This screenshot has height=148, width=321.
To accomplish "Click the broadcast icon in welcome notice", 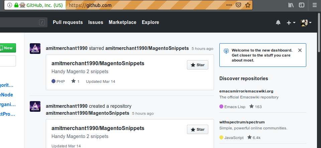I will pos(226,51).
